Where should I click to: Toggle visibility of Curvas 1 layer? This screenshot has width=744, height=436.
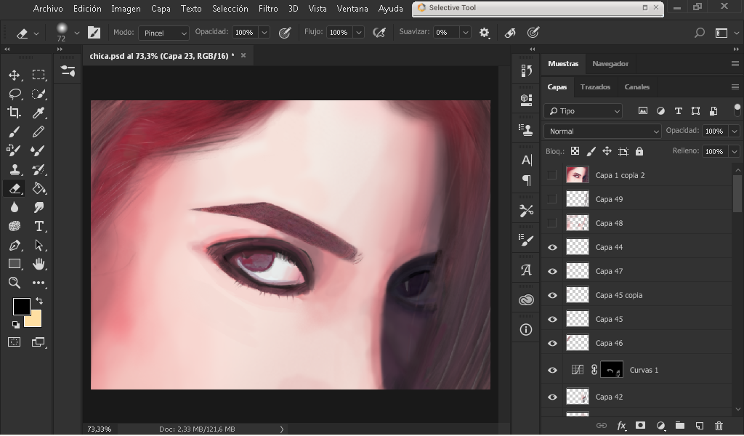pos(552,371)
